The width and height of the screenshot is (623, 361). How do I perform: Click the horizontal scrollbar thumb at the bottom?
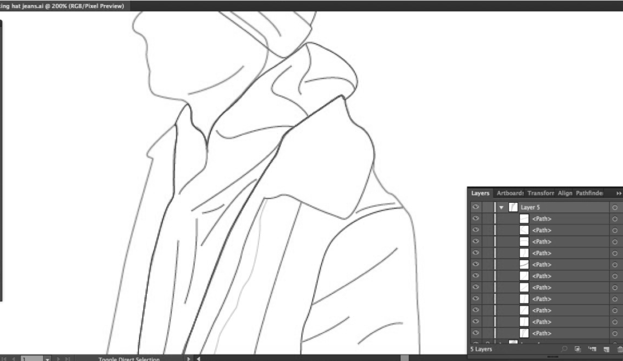click(x=405, y=358)
